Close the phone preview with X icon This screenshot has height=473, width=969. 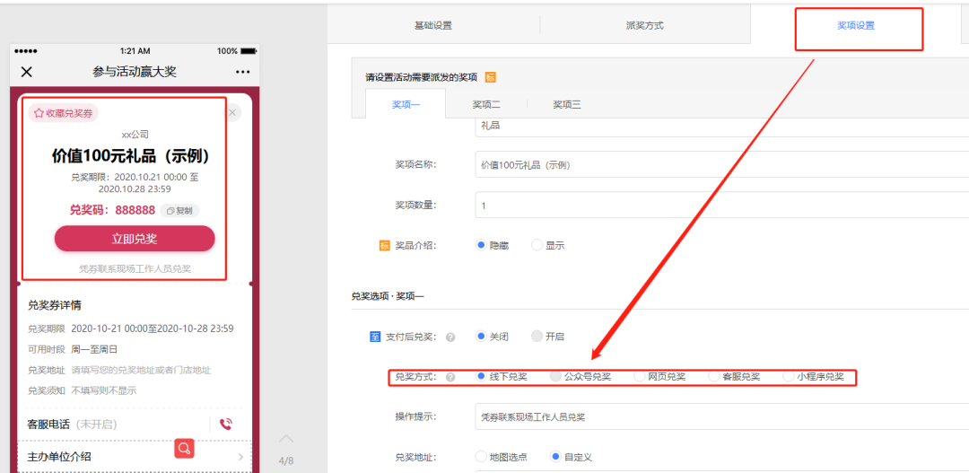[x=27, y=72]
